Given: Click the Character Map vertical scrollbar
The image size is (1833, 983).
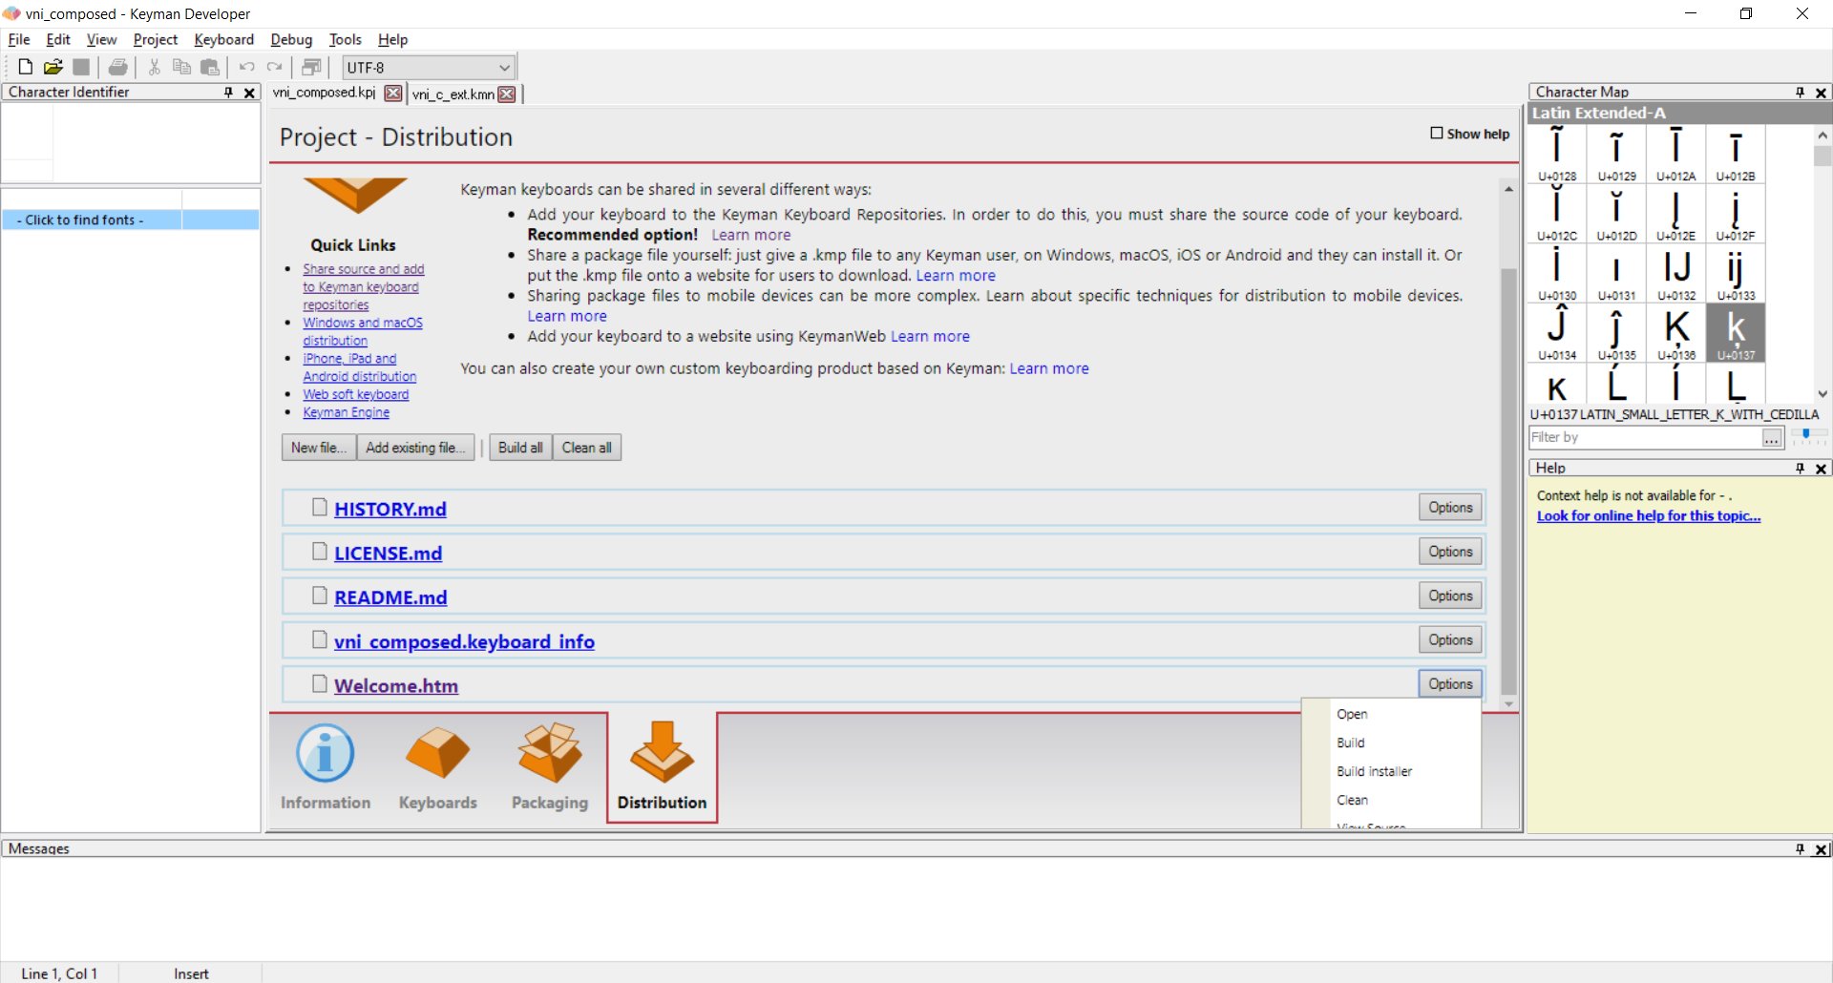Looking at the screenshot, I should [x=1822, y=263].
